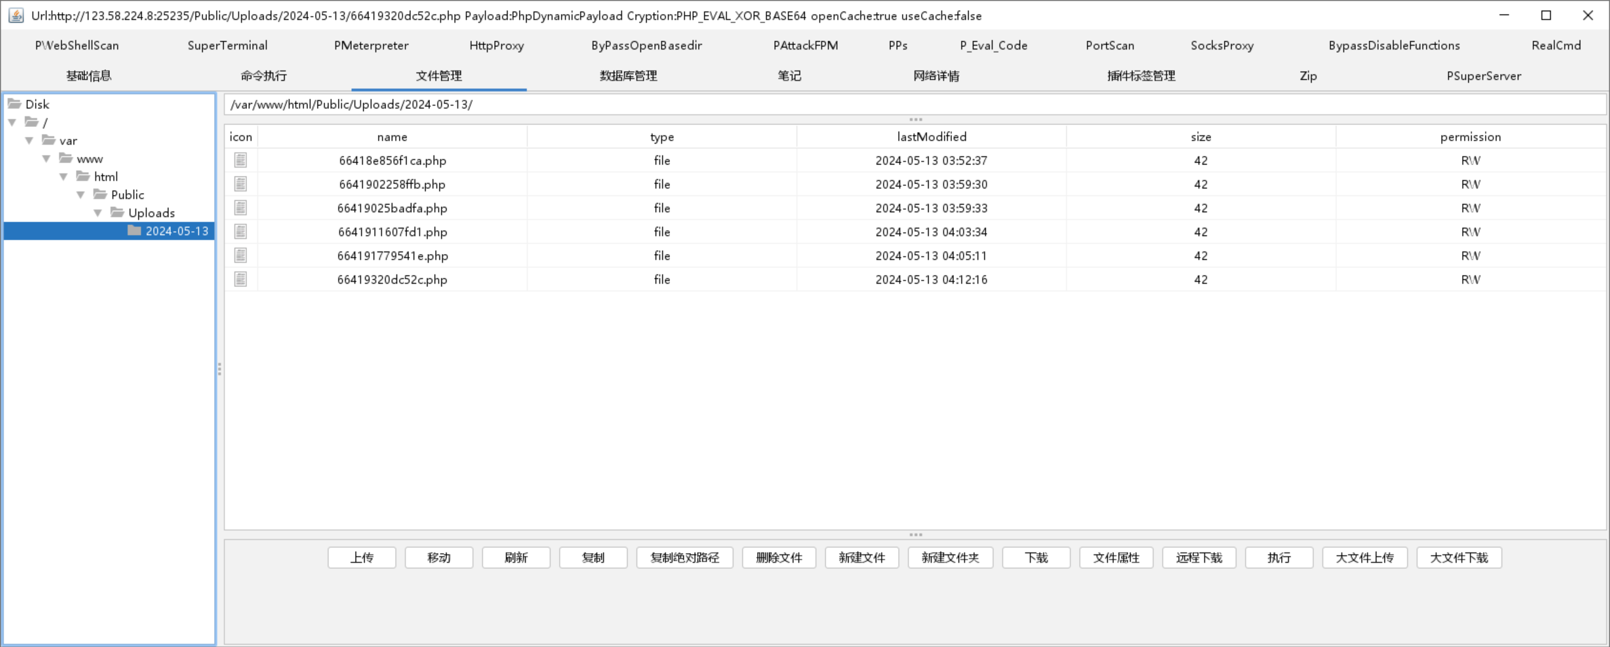Click the 执行 execute button
1610x647 pixels.
click(x=1279, y=557)
